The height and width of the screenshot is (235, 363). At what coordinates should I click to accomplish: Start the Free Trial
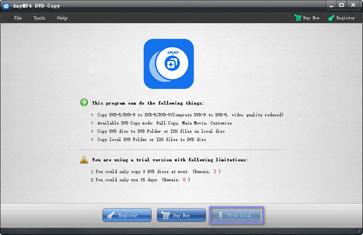[x=236, y=215]
